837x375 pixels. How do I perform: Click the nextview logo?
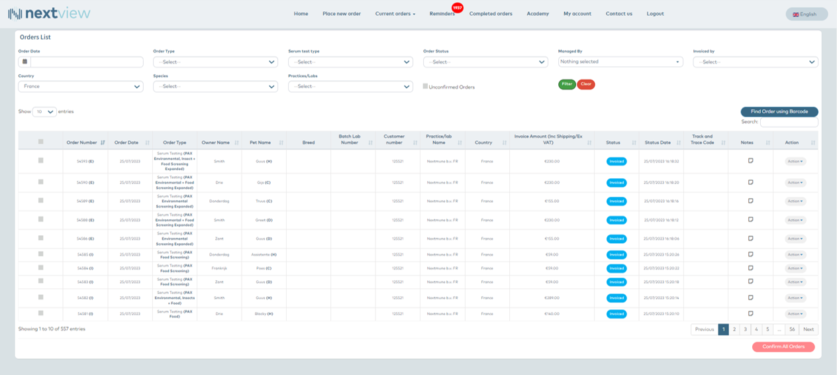(49, 13)
